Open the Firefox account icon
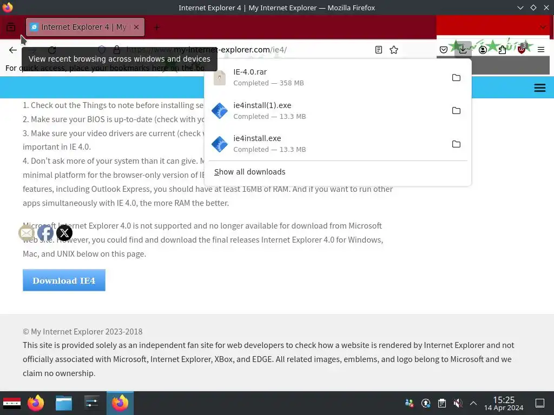 483,50
